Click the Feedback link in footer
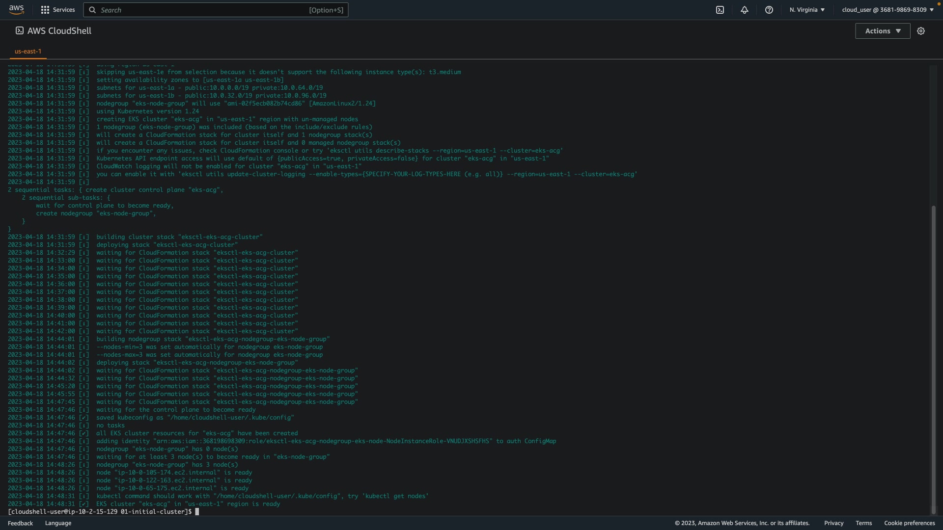The image size is (943, 530). [20, 523]
